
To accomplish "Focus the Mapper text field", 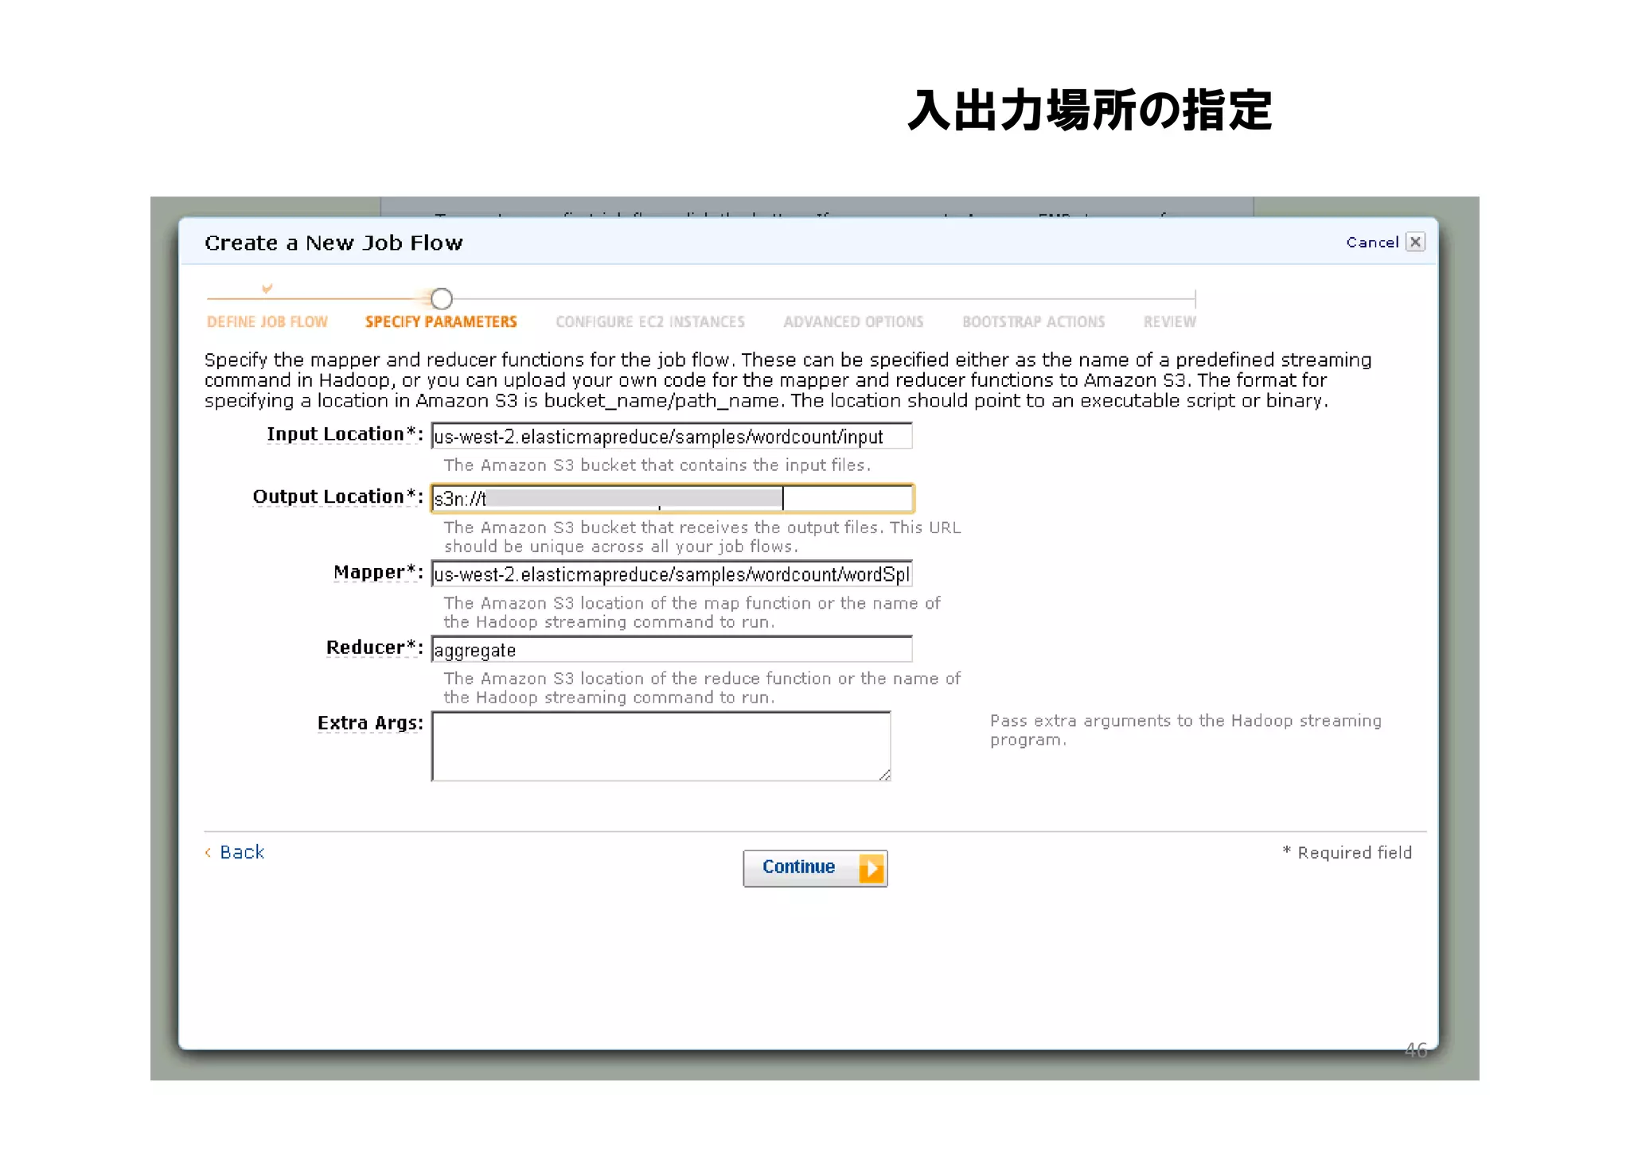I will 671,574.
